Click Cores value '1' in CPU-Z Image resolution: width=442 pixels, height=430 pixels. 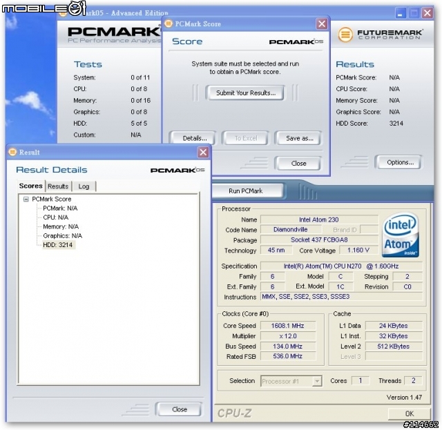coord(360,381)
